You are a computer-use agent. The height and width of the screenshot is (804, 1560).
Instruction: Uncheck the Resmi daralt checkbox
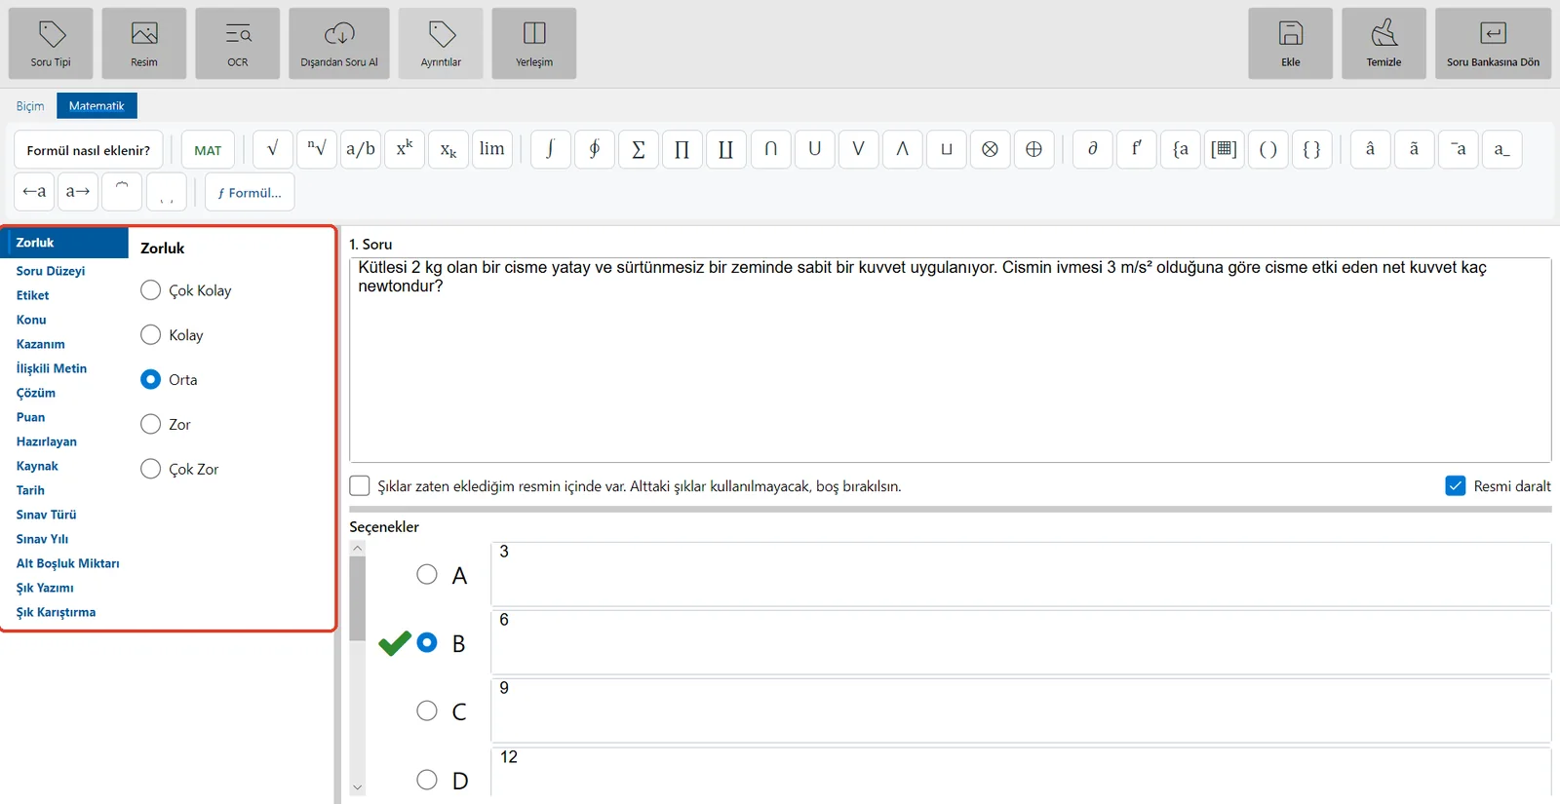coord(1455,485)
